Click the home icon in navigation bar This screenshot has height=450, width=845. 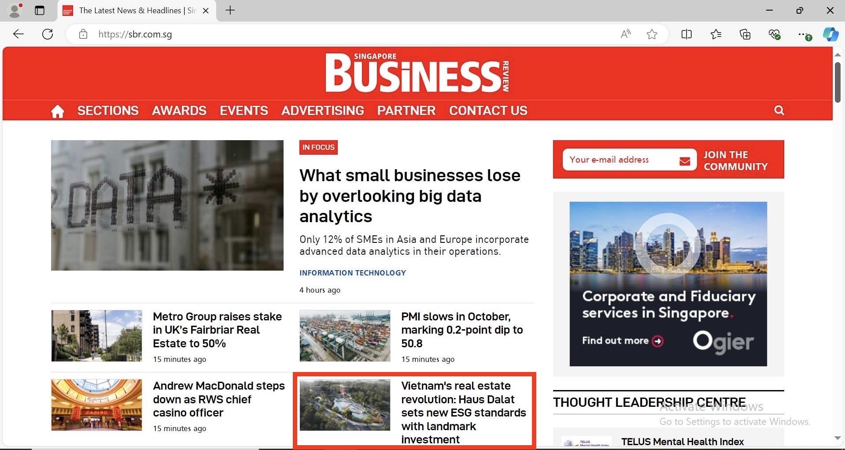[58, 111]
